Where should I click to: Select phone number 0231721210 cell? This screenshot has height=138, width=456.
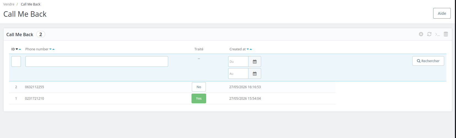(34, 99)
